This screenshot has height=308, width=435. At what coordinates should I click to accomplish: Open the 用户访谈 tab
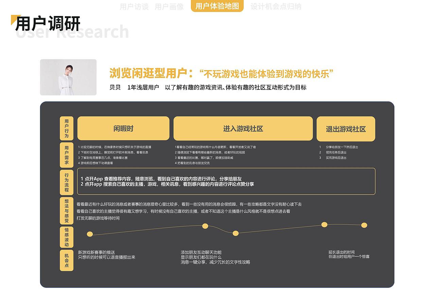click(134, 6)
